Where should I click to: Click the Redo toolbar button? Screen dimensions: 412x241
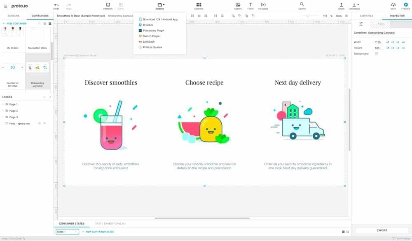pos(68,6)
